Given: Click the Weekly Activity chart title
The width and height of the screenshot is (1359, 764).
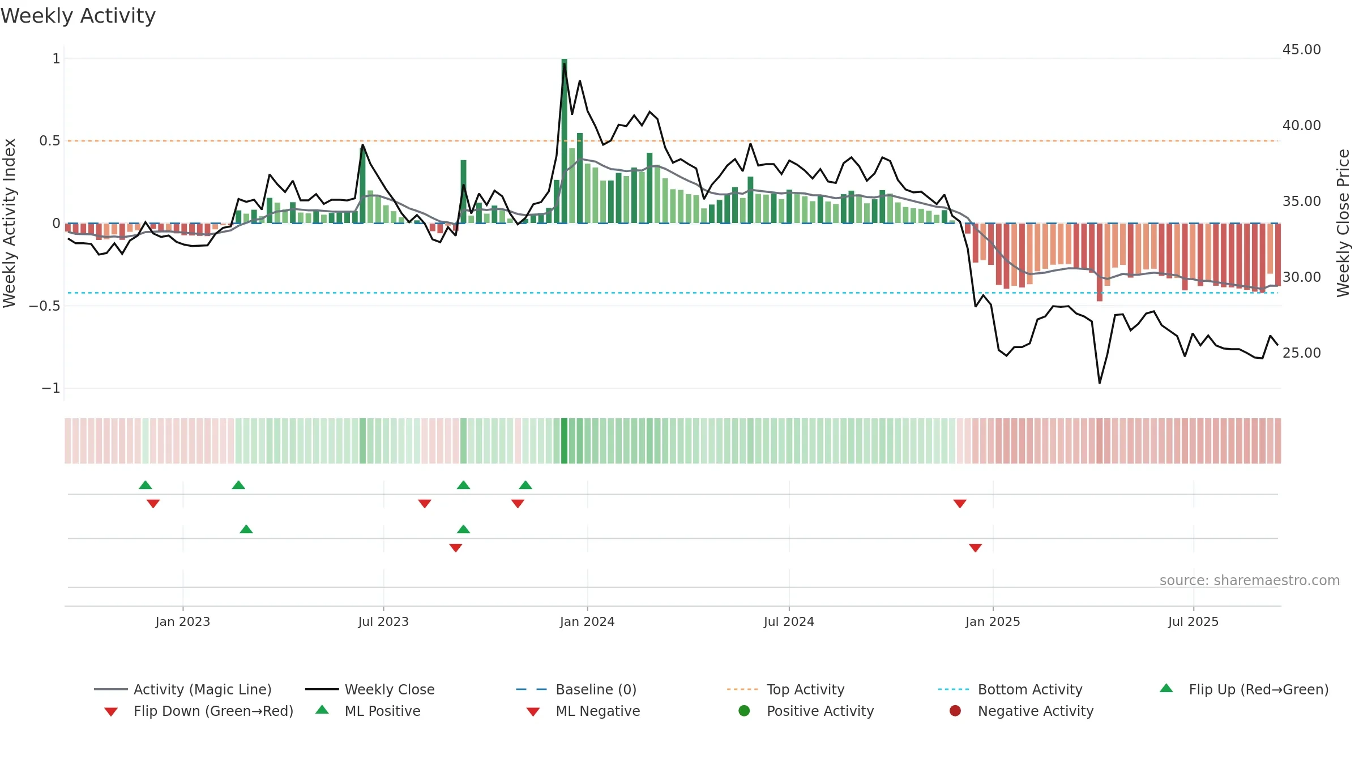Looking at the screenshot, I should pos(78,16).
